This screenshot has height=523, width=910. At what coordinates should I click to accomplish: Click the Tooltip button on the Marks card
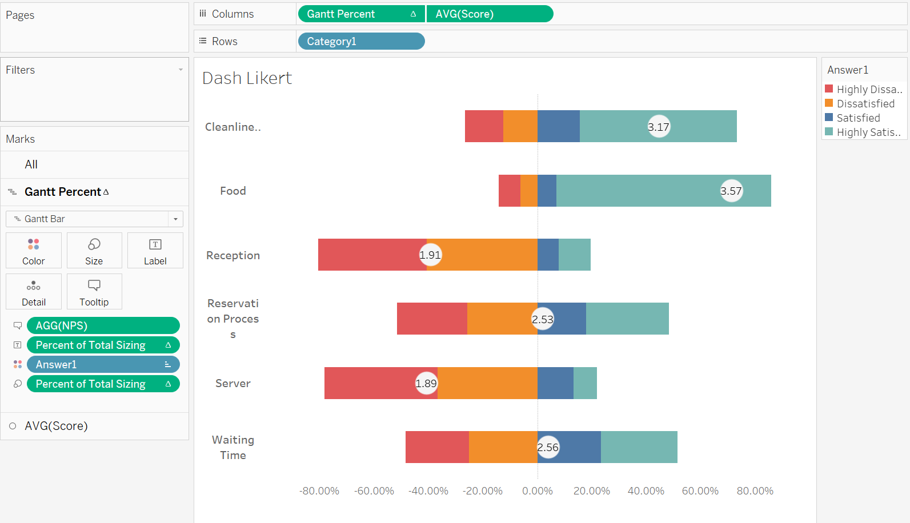coord(94,291)
